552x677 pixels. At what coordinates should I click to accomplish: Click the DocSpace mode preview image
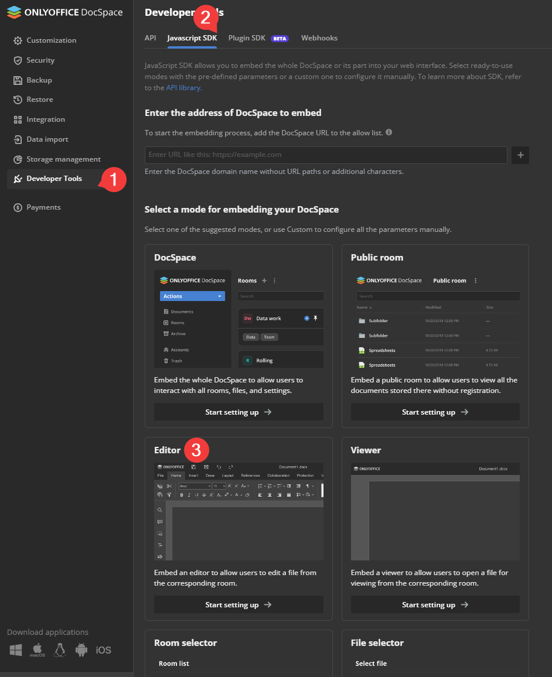pos(238,319)
